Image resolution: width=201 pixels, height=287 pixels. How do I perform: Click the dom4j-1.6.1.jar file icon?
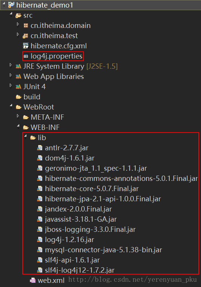(40, 158)
